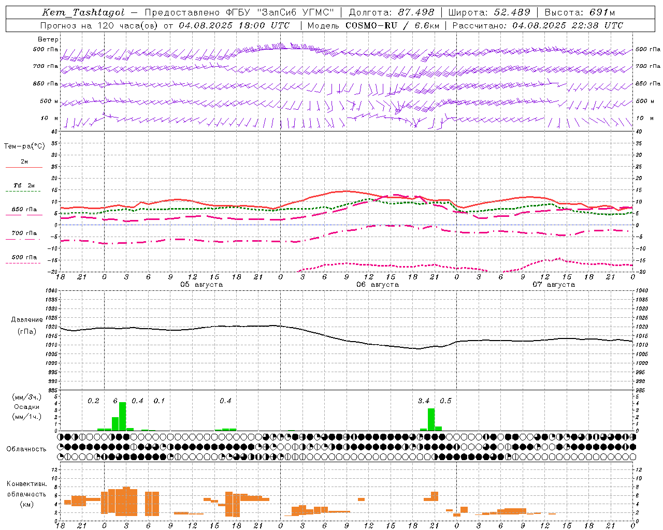663x530 pixels.
Task: Click the 'Высота: 691м' value
Action: point(580,12)
